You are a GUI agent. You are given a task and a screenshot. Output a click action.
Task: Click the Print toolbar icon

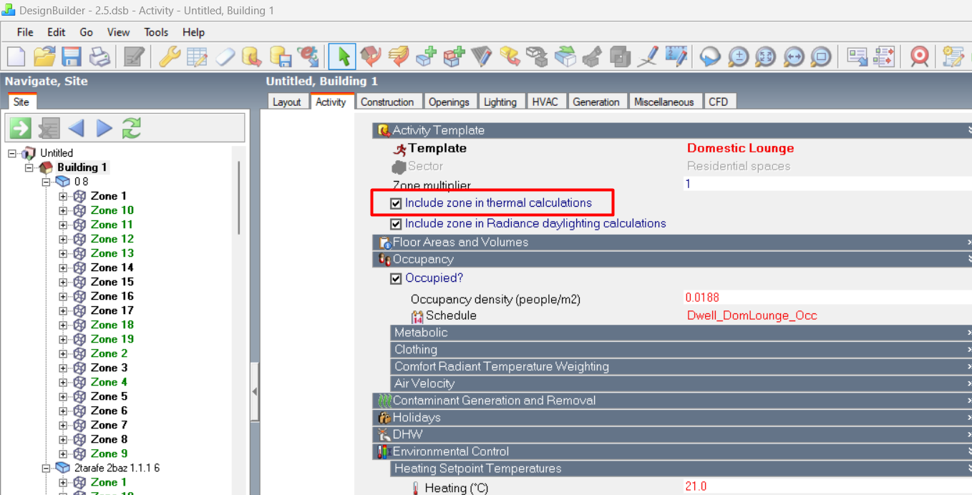(x=99, y=57)
